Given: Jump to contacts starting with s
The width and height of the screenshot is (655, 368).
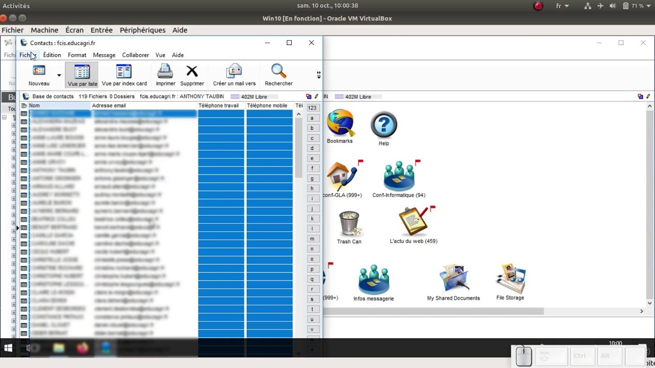Looking at the screenshot, I should 312,299.
